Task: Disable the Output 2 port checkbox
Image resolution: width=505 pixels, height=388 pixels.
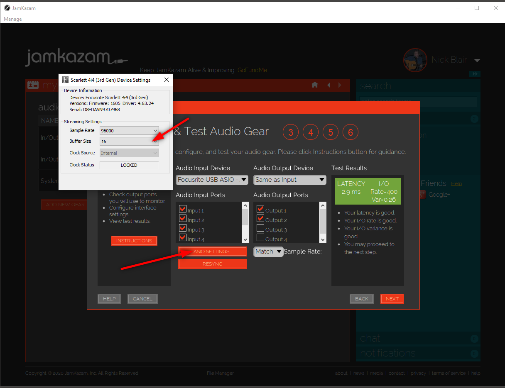Action: click(x=260, y=219)
